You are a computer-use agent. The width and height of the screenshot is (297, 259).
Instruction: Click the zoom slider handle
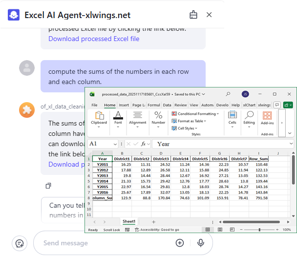tap(259, 230)
